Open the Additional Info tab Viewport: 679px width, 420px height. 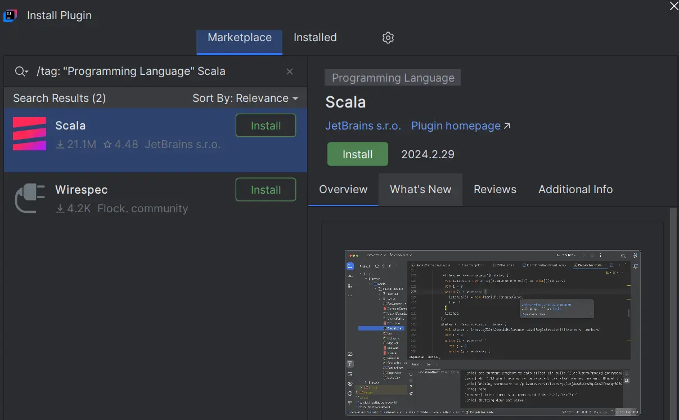575,190
